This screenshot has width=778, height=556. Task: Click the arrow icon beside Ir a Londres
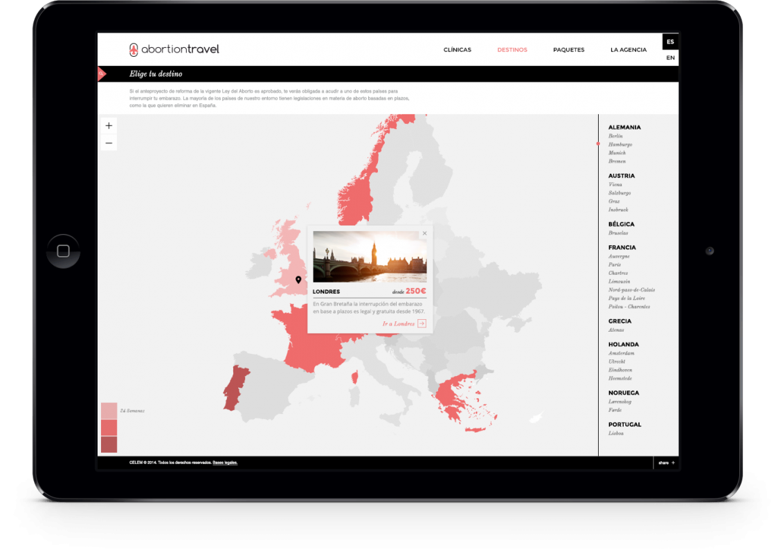(x=422, y=323)
